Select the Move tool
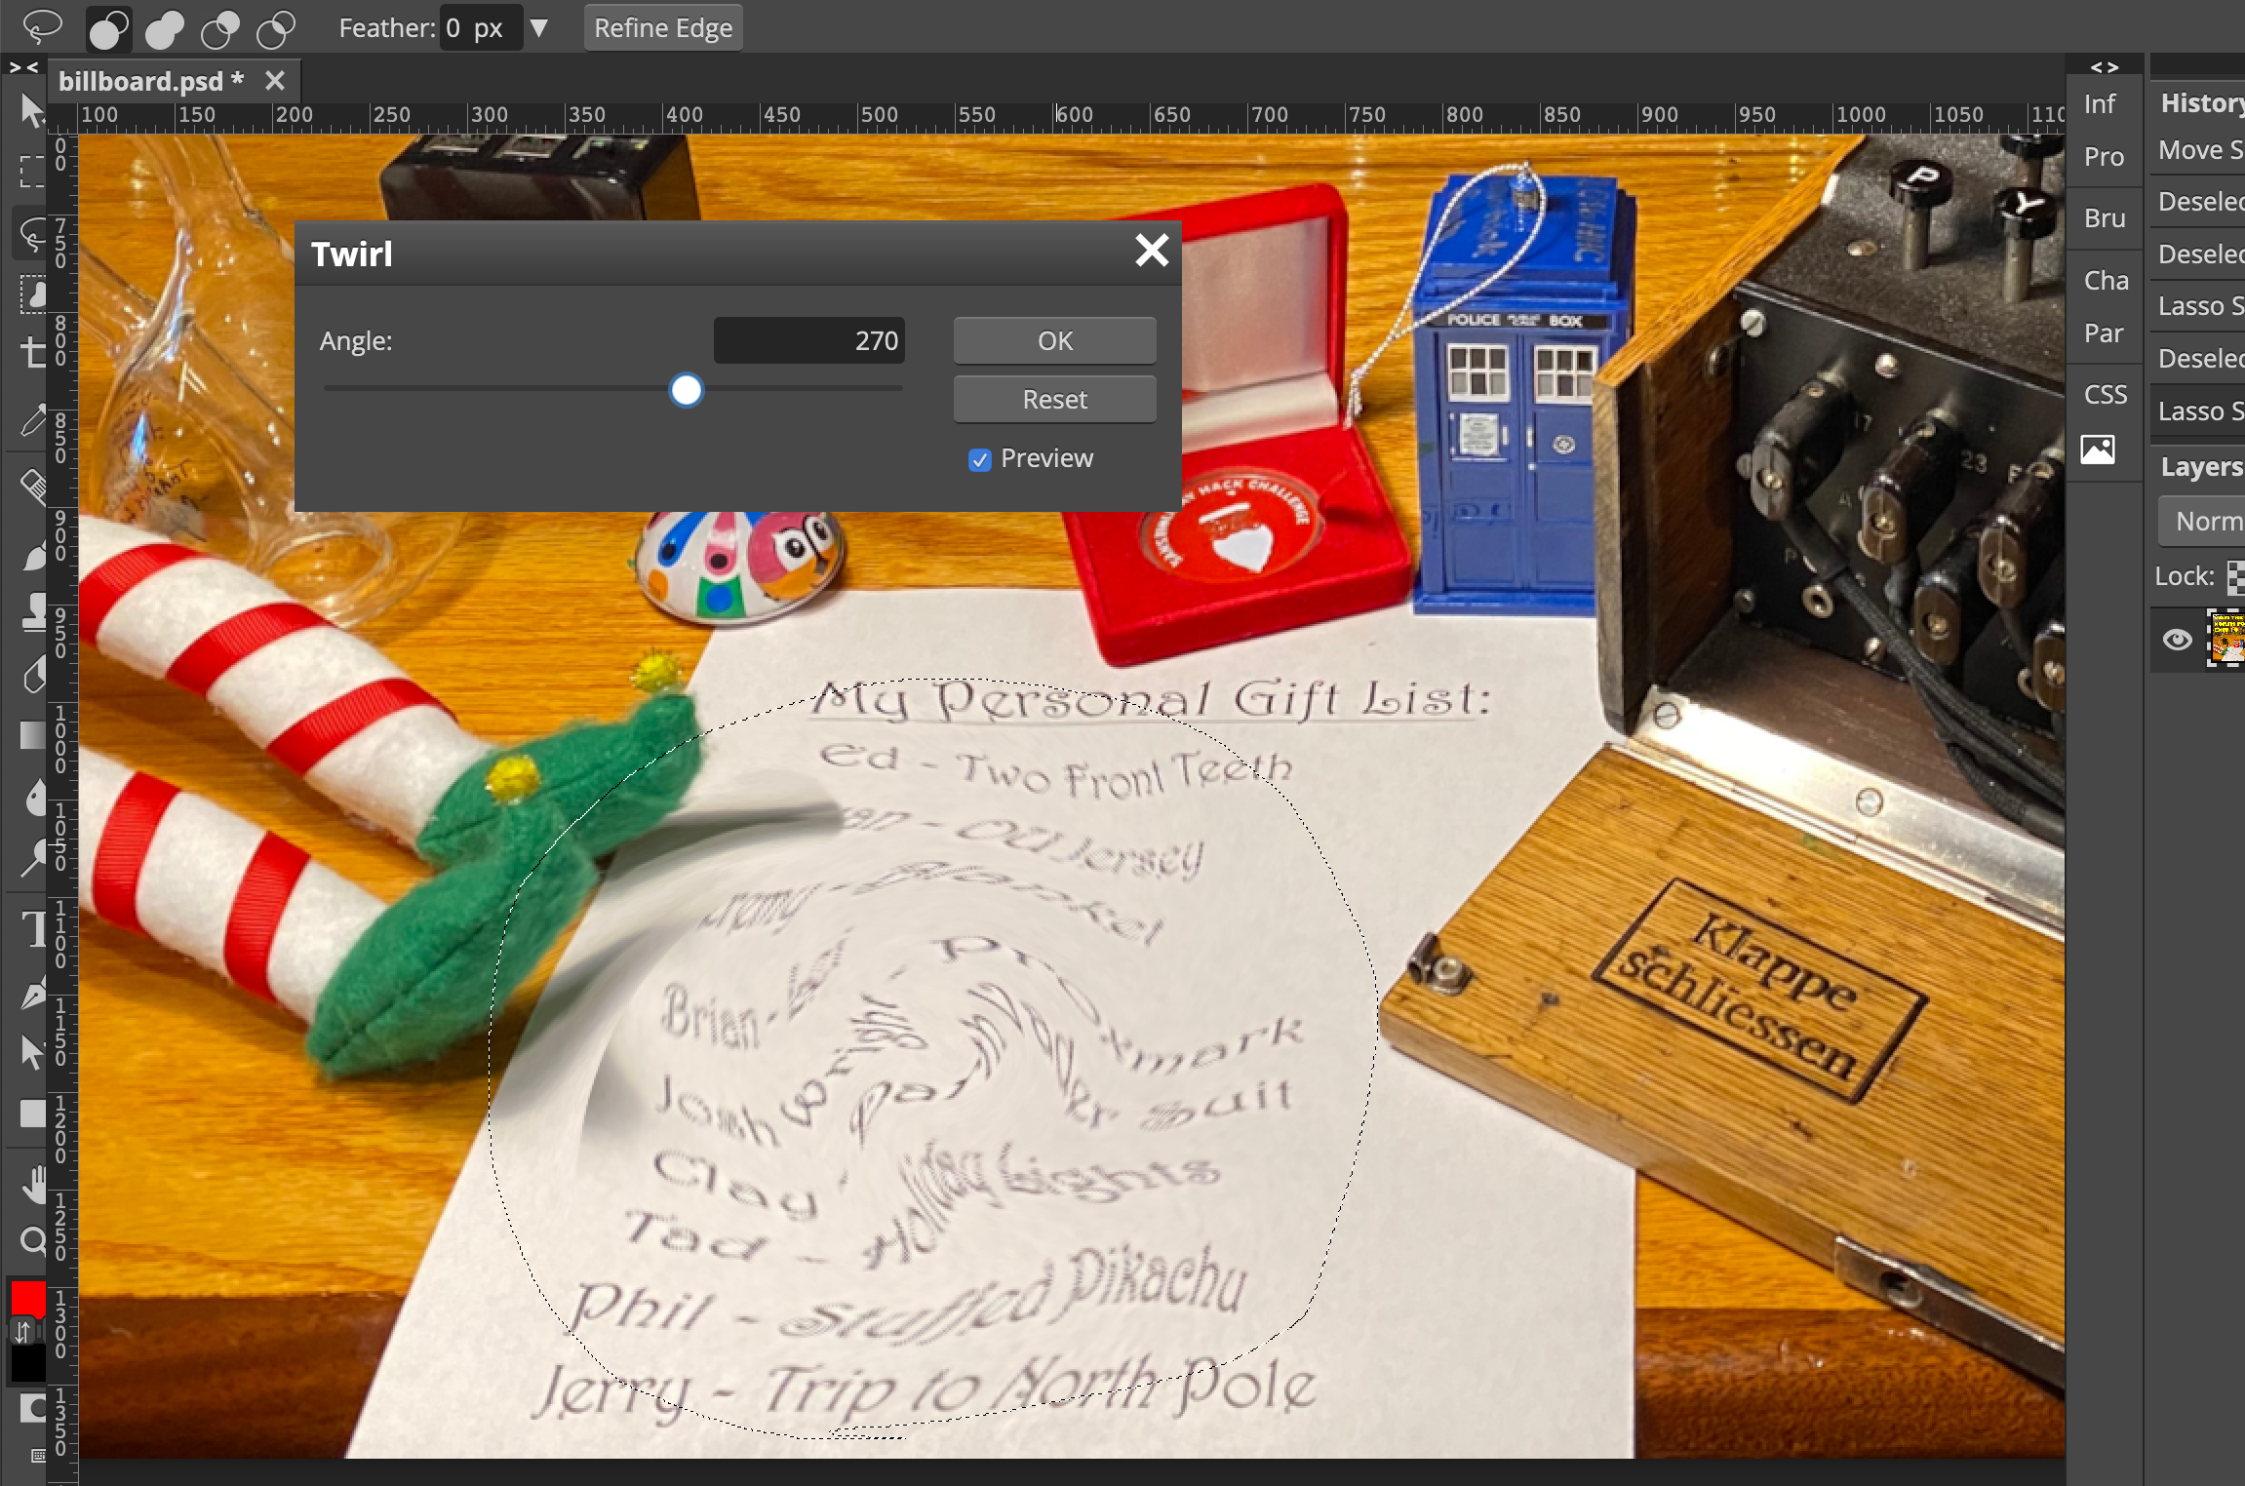Image resolution: width=2245 pixels, height=1486 pixels. pyautogui.click(x=31, y=110)
